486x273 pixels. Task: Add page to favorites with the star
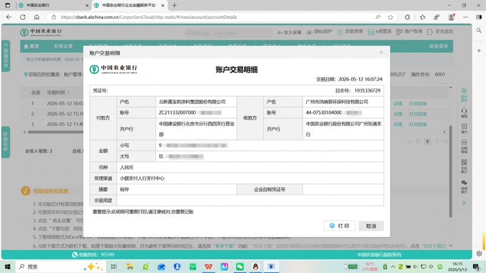[390, 17]
